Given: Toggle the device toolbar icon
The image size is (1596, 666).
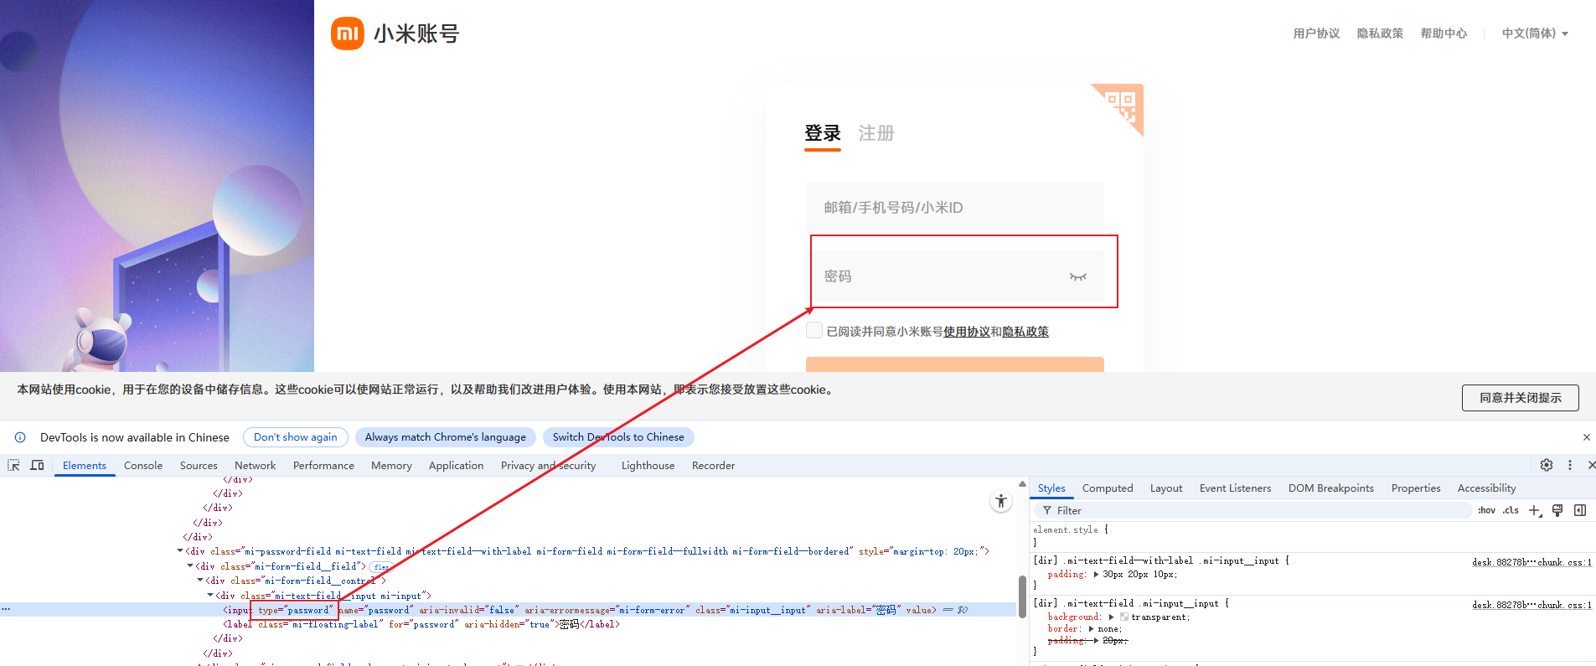Looking at the screenshot, I should [x=38, y=465].
